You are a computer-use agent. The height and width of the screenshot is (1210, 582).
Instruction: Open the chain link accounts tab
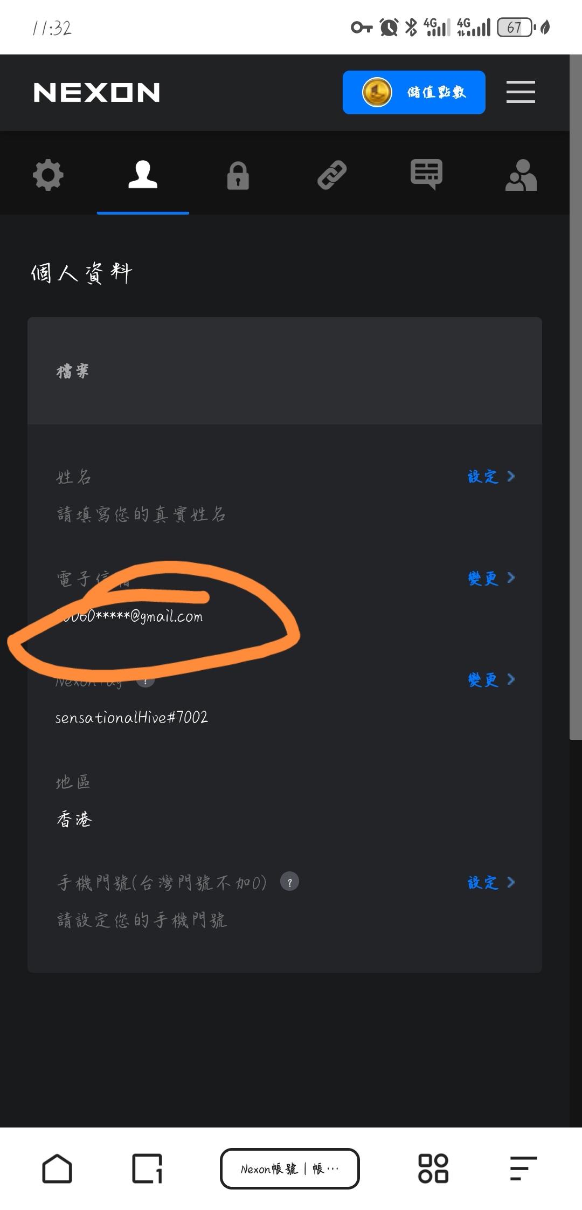pyautogui.click(x=332, y=175)
